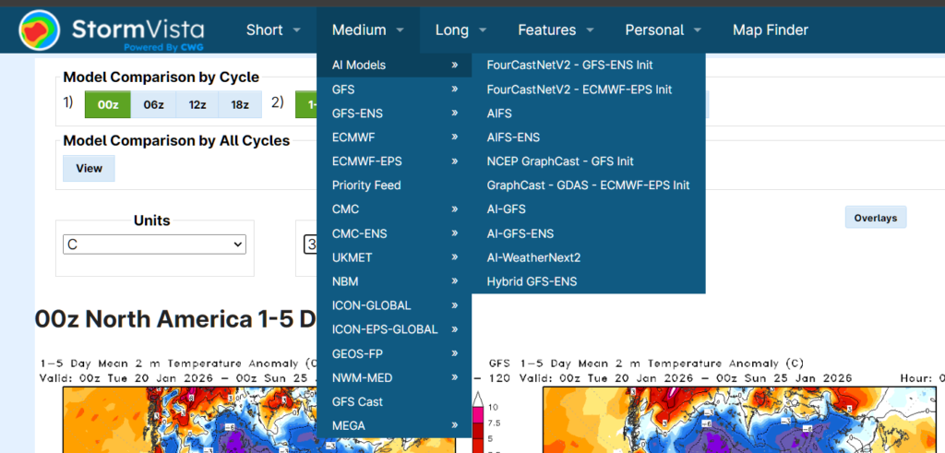Select AIFS-ENS from the AI Models submenu
The image size is (945, 453).
coord(513,137)
